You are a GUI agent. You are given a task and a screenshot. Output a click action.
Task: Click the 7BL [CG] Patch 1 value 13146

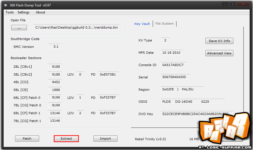pyautogui.click(x=55, y=121)
